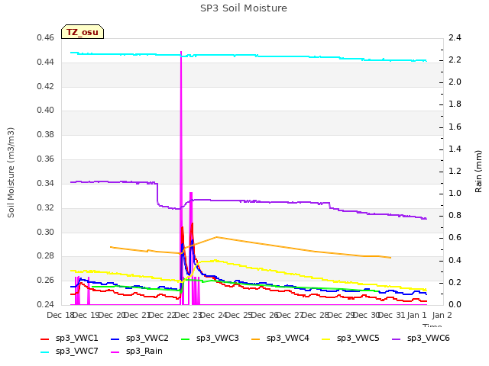Click the Soil Moisture (m3/m3) axis label

(11, 172)
